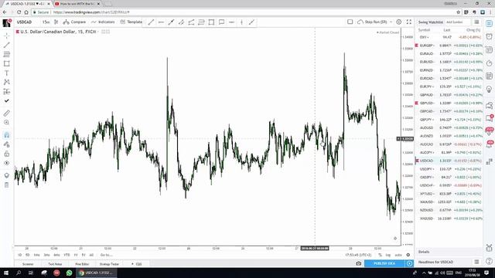Open prediction and measurement tools
Screen dimensions: 495x278
[x=7, y=92]
